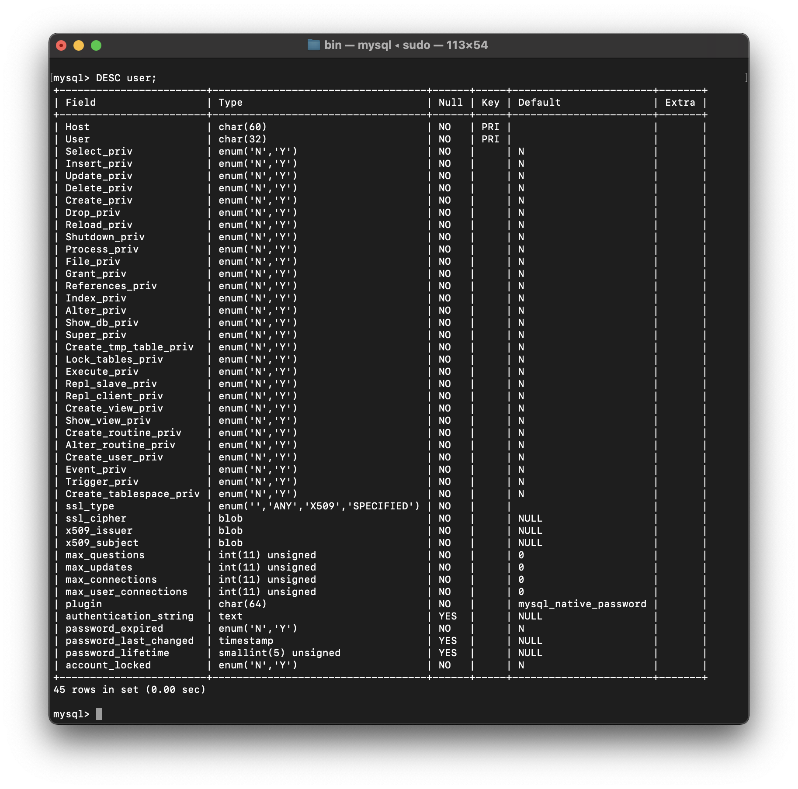798x789 pixels.
Task: Click the yellow minimize window button
Action: click(x=79, y=45)
